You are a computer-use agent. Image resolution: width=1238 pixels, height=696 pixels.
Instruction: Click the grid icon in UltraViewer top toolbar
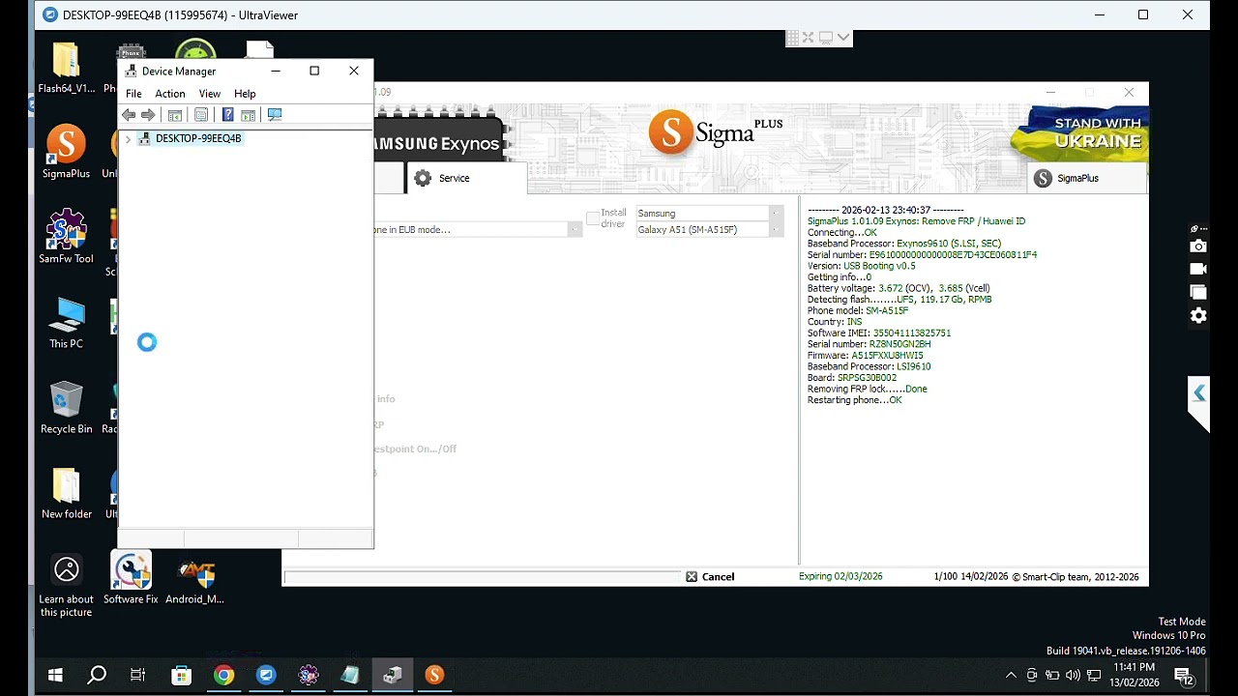pos(793,38)
